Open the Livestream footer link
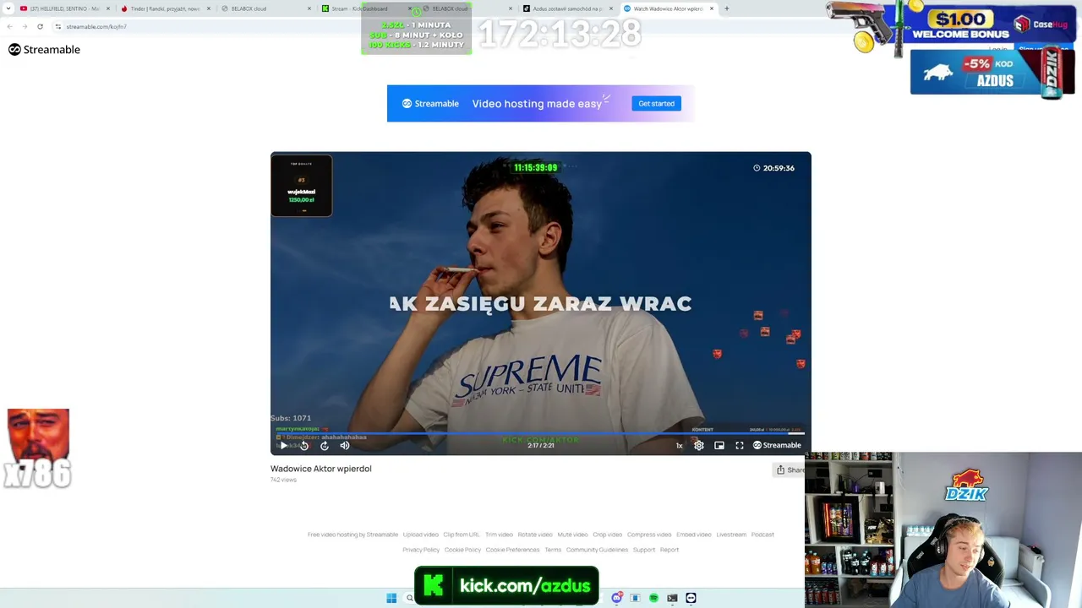The height and width of the screenshot is (608, 1082). point(731,535)
